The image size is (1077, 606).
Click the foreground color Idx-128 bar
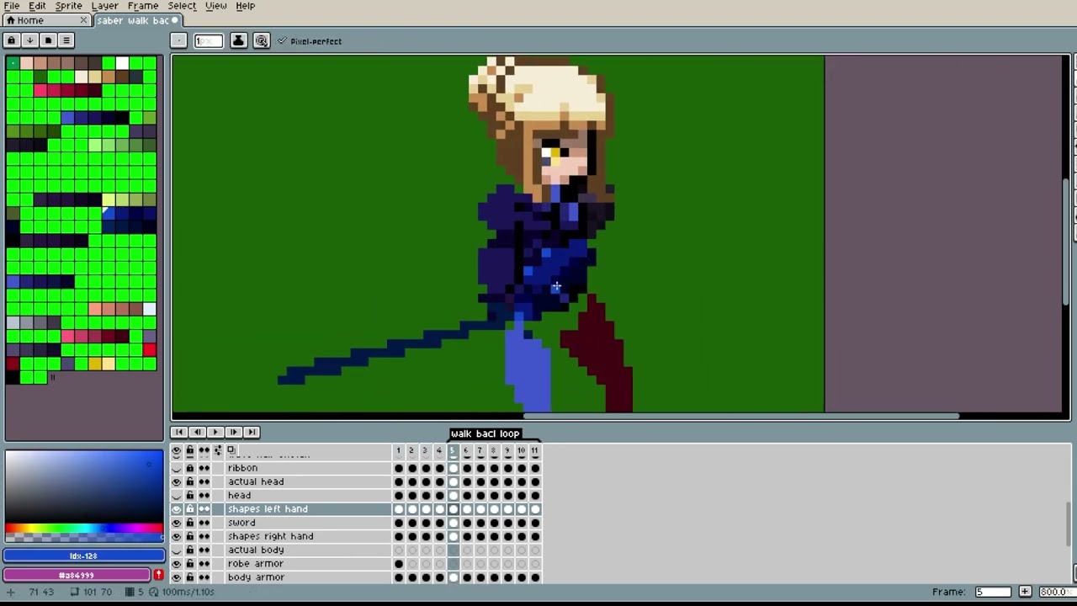click(83, 555)
